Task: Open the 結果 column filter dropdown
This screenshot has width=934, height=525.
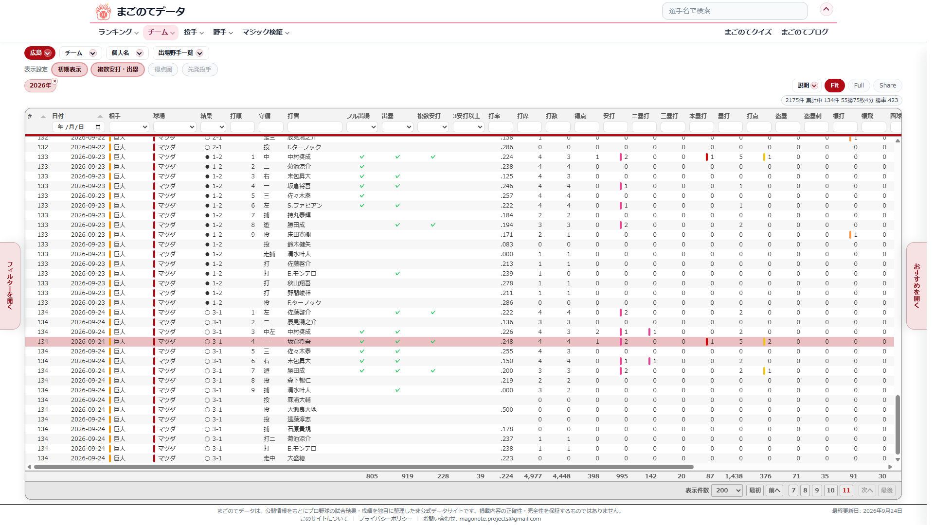Action: (x=213, y=127)
